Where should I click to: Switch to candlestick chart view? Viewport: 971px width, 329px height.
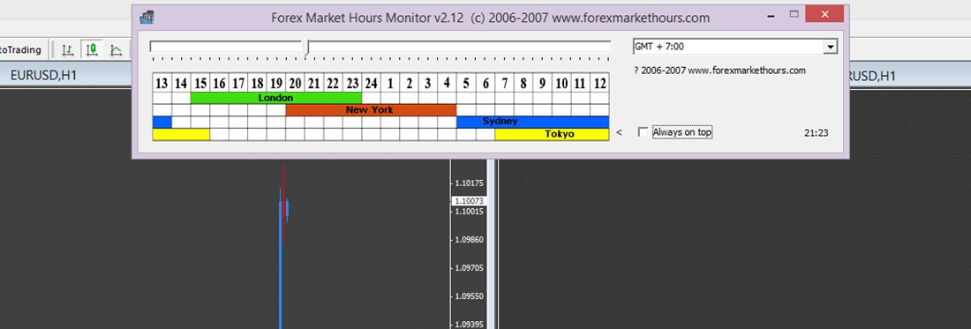tap(92, 49)
